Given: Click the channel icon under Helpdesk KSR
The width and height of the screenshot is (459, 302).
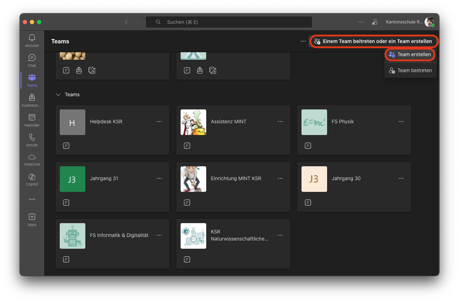Looking at the screenshot, I should 66,146.
